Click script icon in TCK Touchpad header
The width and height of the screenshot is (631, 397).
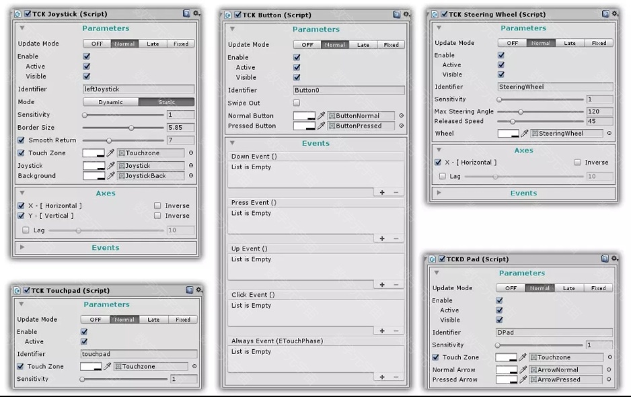pos(17,290)
